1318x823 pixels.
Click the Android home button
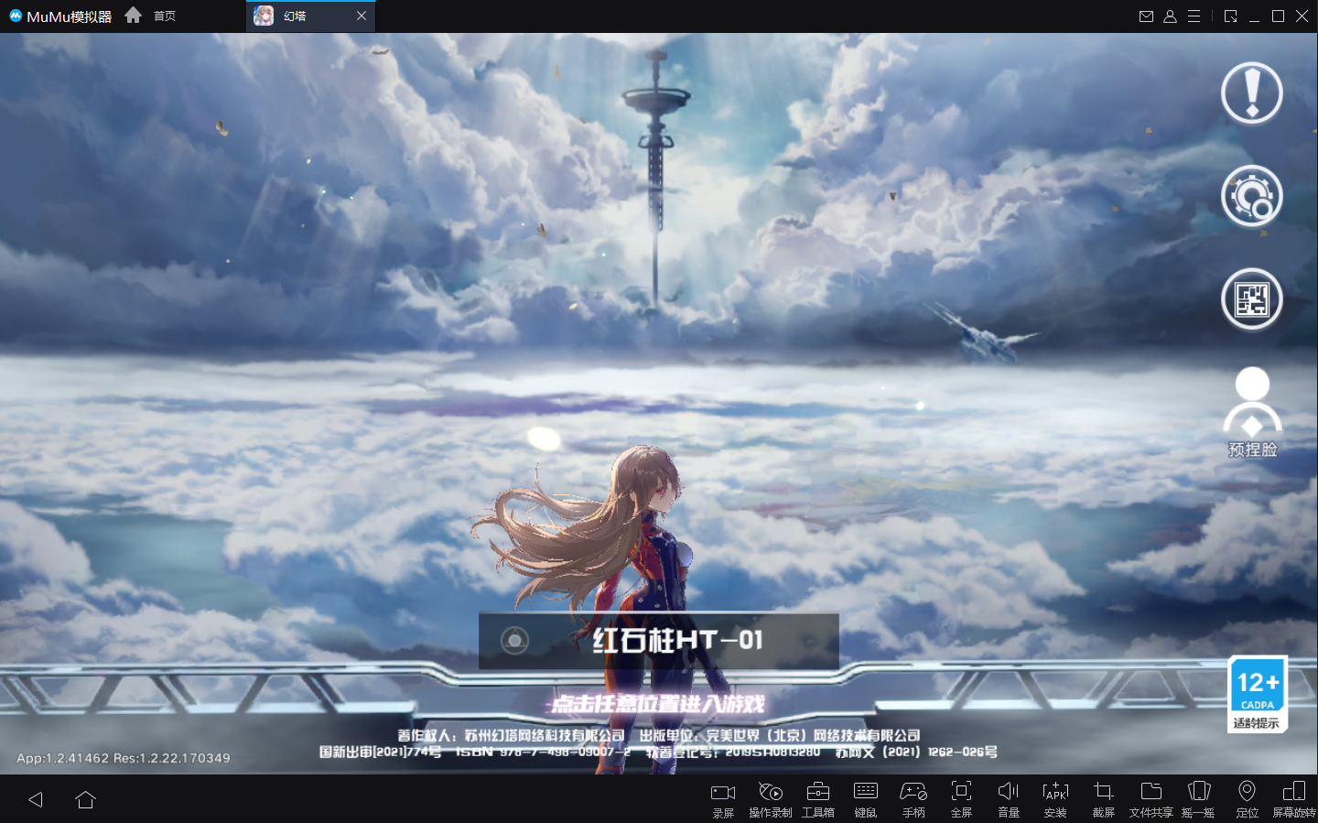pos(85,800)
